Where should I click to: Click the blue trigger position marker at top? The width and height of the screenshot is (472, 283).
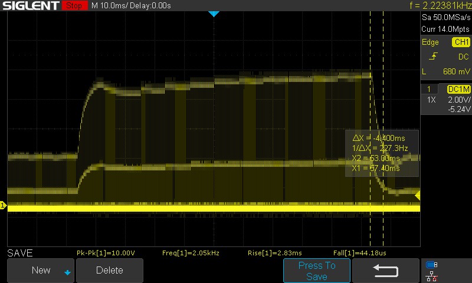click(214, 14)
